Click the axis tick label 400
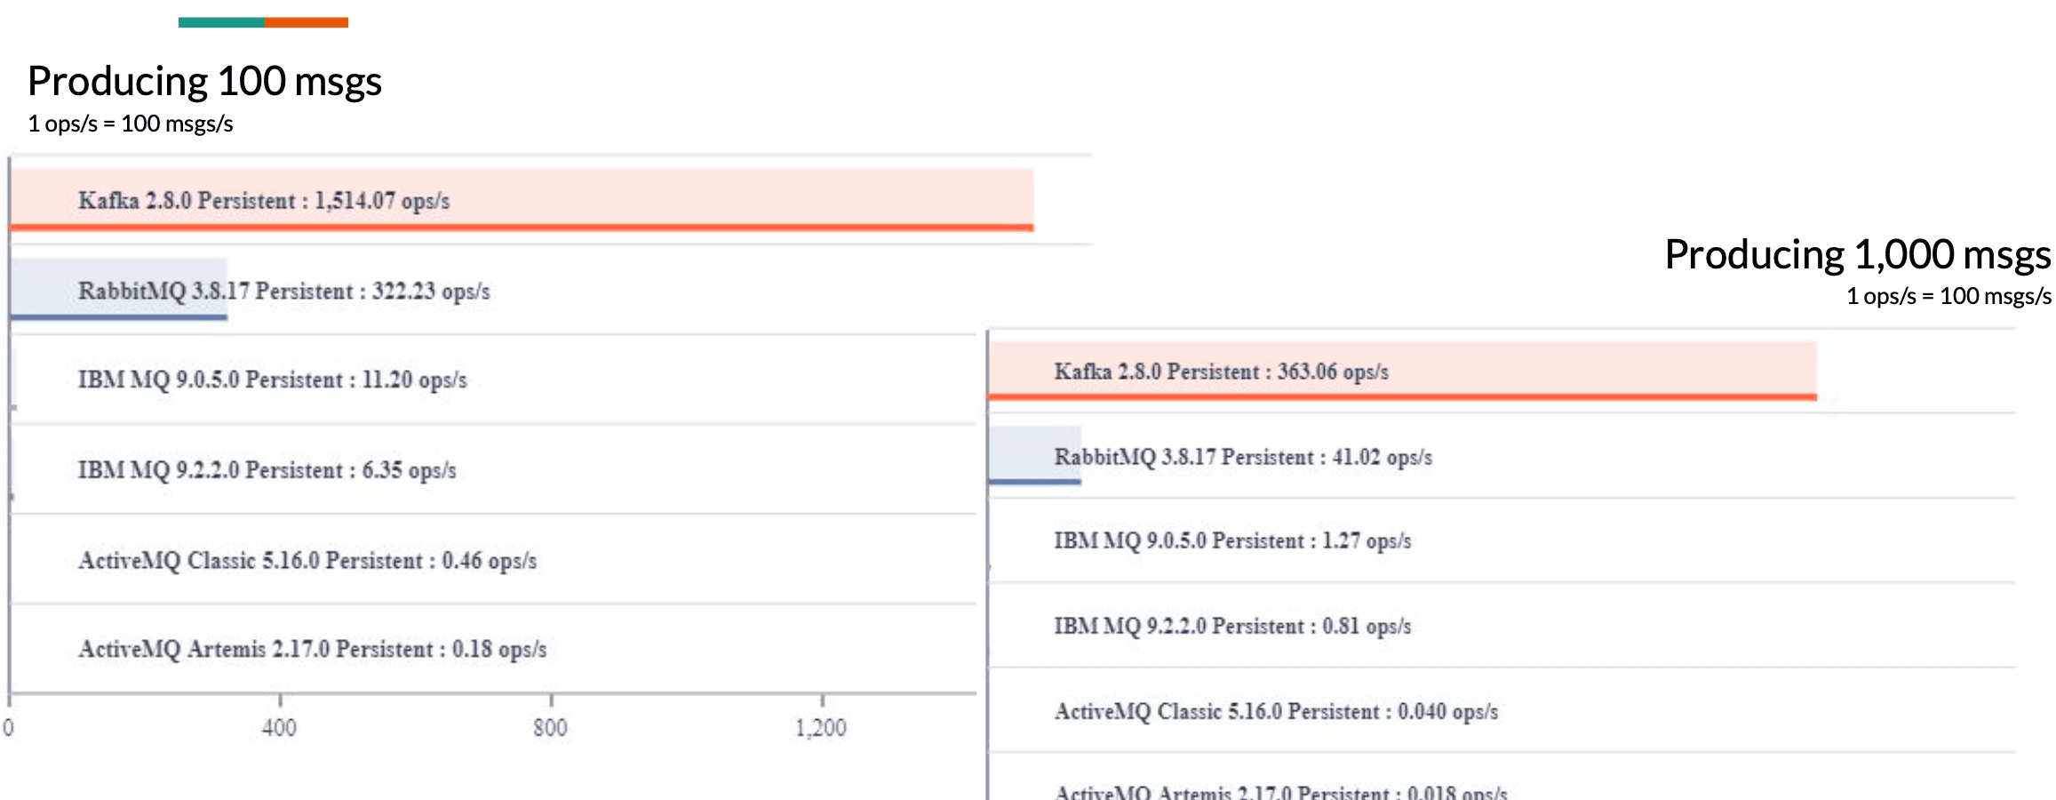The width and height of the screenshot is (2056, 800). click(279, 728)
